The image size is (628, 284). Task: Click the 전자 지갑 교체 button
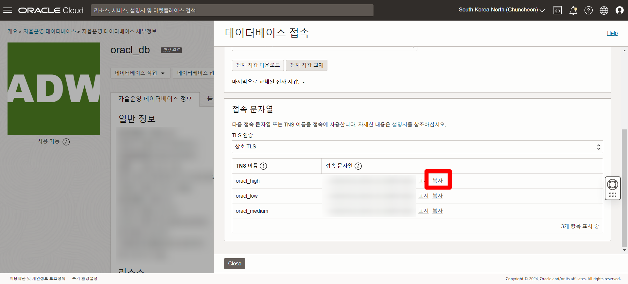306,65
